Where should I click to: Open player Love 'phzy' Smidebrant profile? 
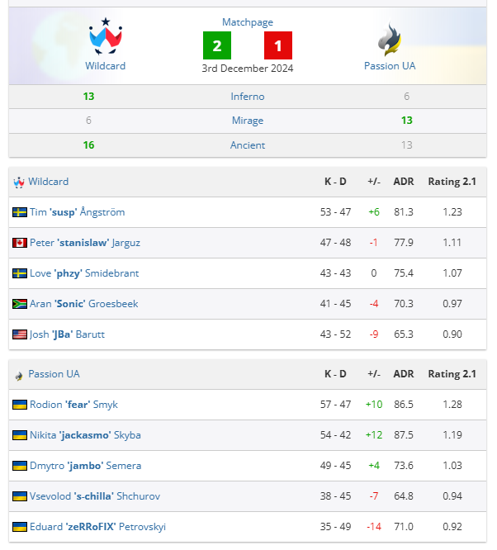click(84, 273)
